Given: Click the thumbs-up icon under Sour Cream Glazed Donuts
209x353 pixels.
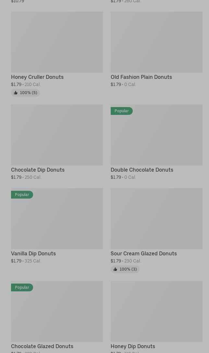Looking at the screenshot, I should pos(115,269).
